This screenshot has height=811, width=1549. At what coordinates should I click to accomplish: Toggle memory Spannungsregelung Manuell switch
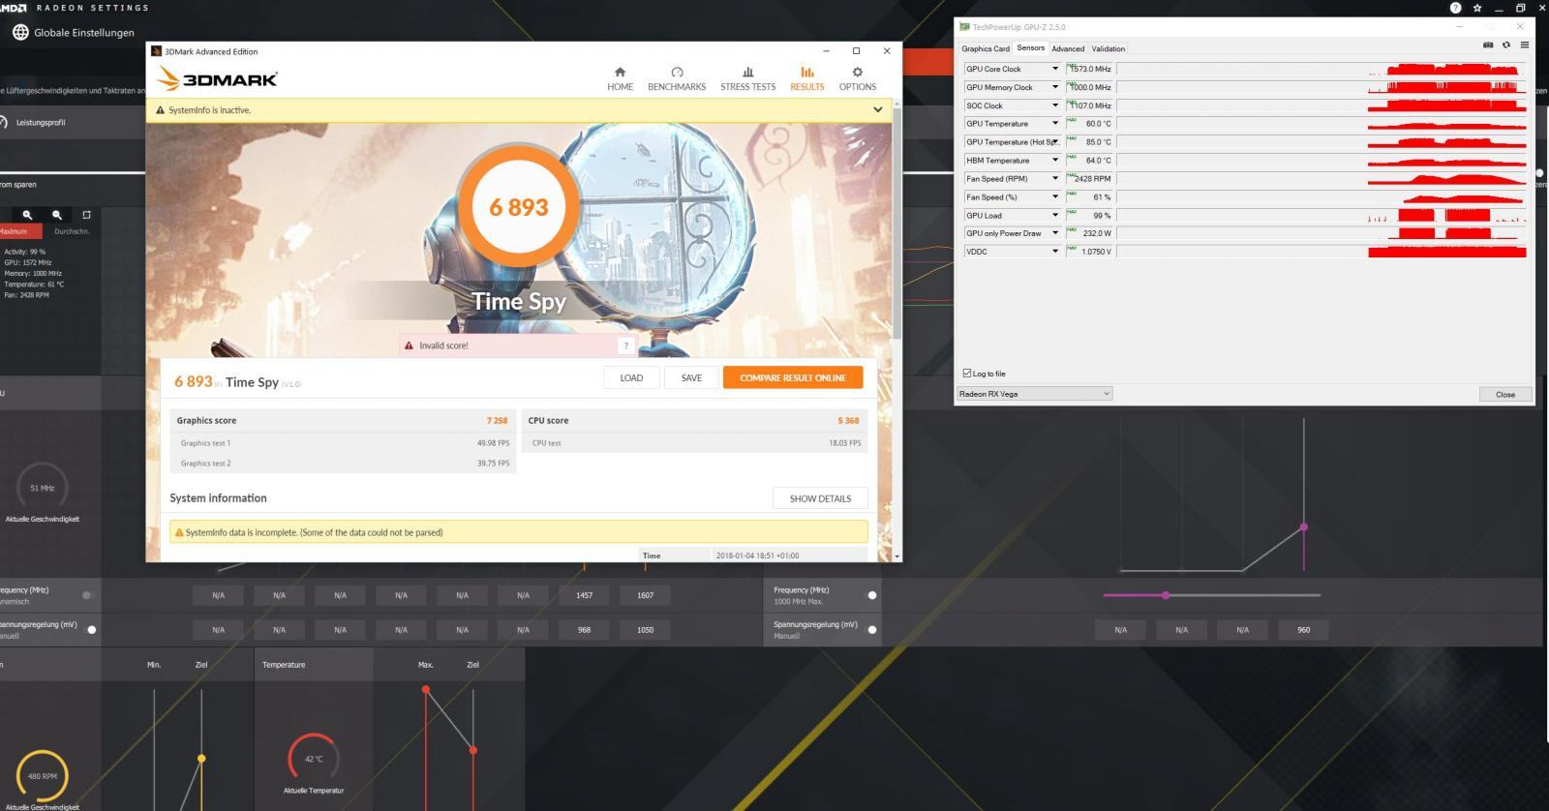click(871, 630)
